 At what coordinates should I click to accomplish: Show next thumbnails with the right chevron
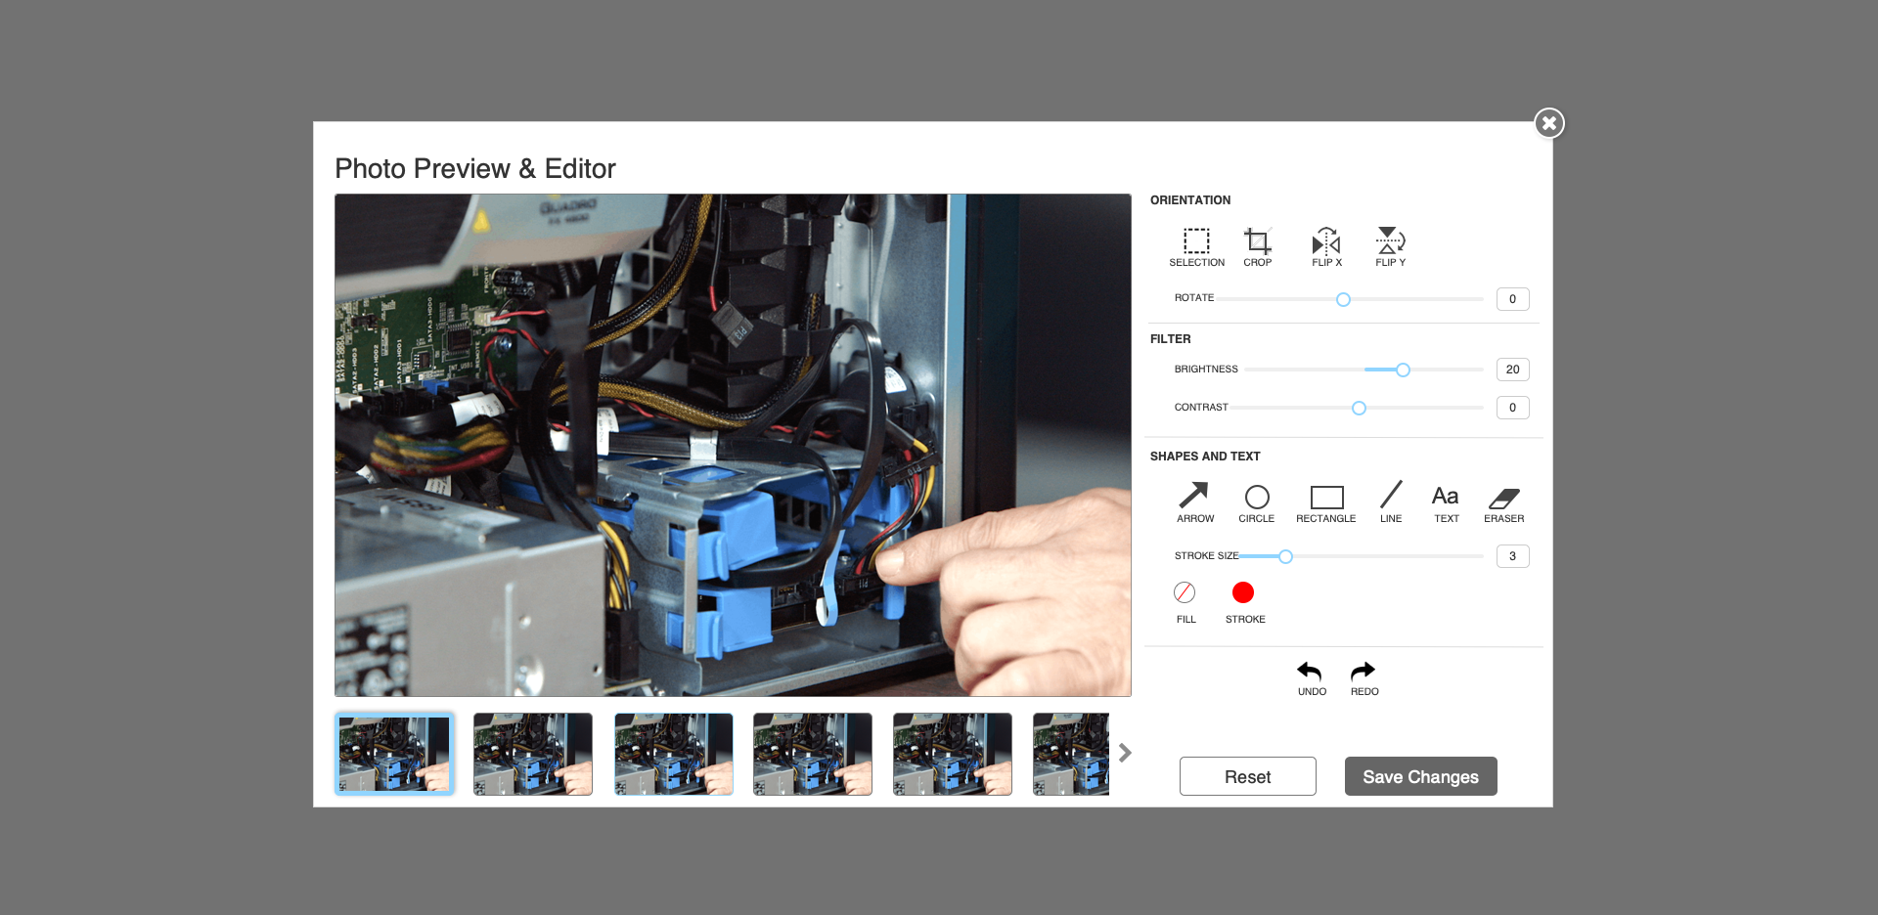point(1125,753)
